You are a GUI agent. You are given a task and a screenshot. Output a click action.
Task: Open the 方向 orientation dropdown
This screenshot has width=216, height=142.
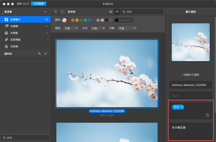[98, 28]
